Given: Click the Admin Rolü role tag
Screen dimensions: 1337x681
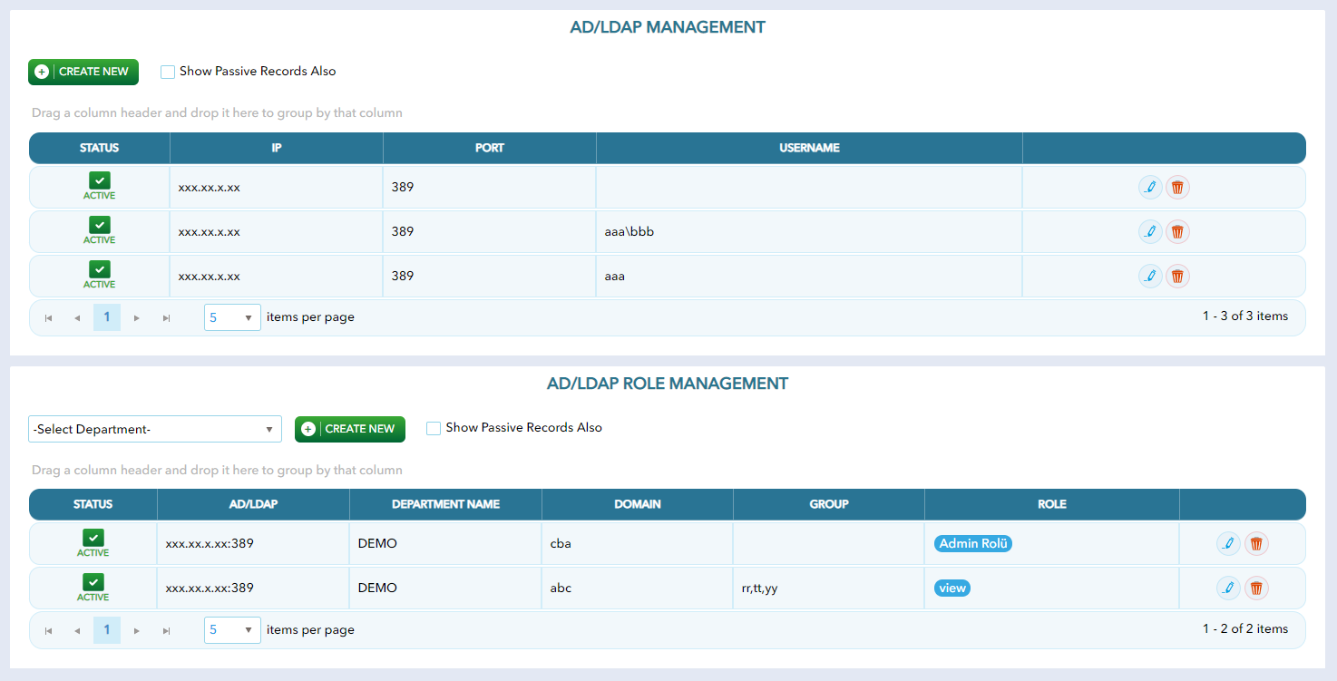Looking at the screenshot, I should pyautogui.click(x=973, y=544).
